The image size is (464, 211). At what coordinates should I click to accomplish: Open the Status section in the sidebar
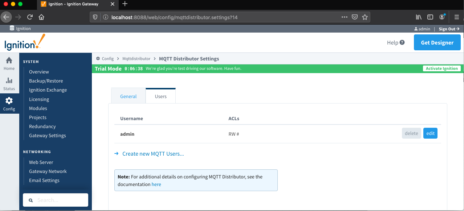tap(9, 84)
